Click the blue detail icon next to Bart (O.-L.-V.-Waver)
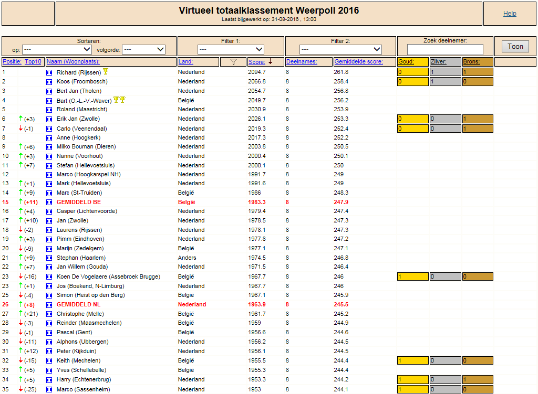 coord(49,101)
